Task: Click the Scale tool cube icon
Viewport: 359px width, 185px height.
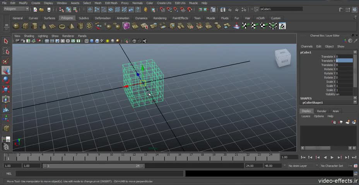Action: (x=6, y=90)
